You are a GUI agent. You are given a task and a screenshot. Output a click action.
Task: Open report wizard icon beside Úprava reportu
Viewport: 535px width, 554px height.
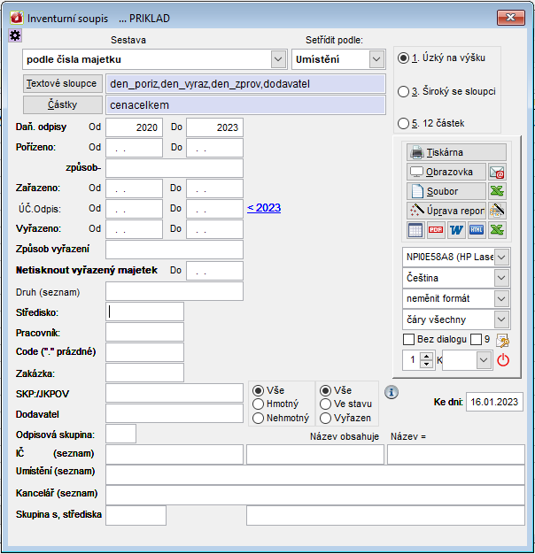pos(497,211)
